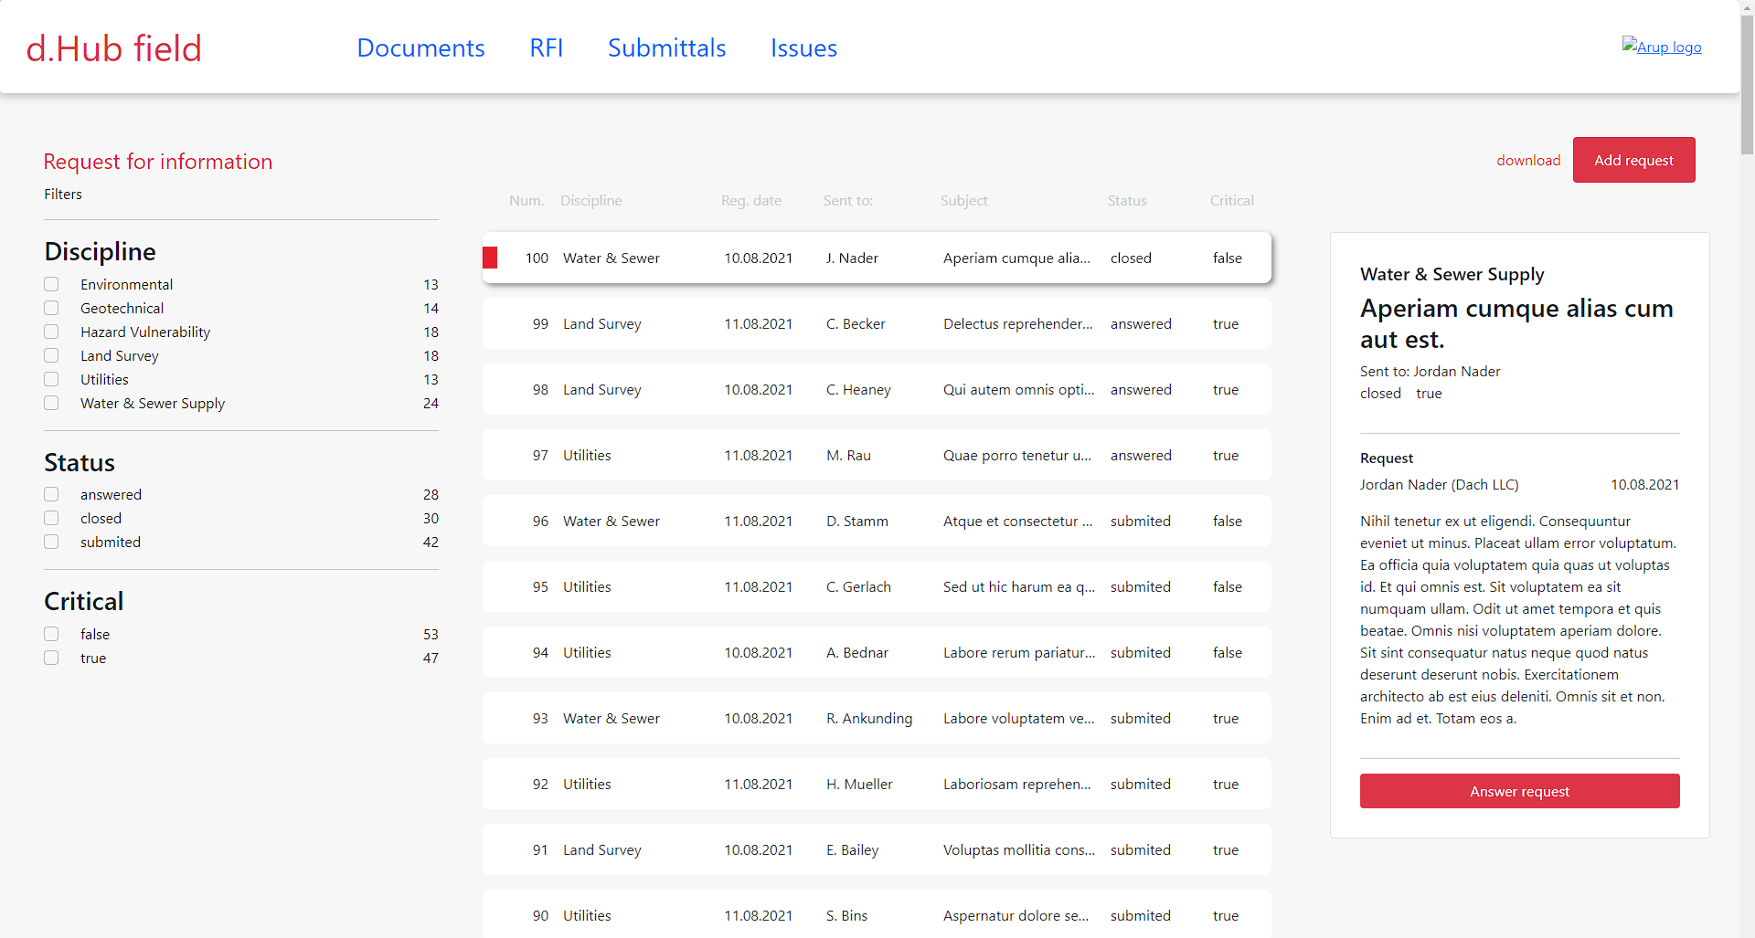
Task: Navigate to Issues
Action: point(803,47)
